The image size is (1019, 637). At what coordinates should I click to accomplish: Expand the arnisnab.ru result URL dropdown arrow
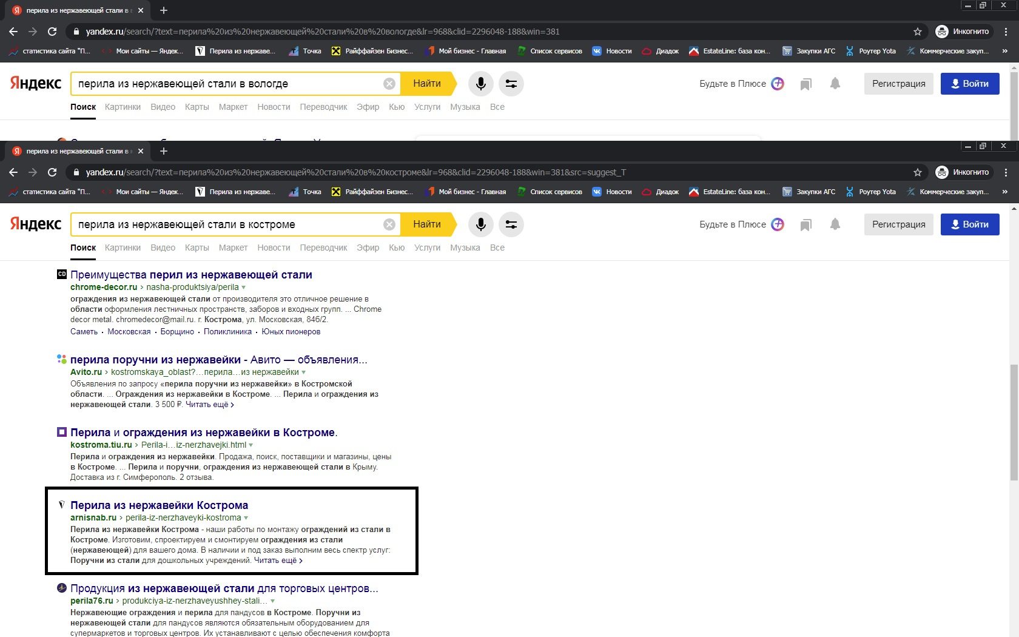[x=246, y=518]
